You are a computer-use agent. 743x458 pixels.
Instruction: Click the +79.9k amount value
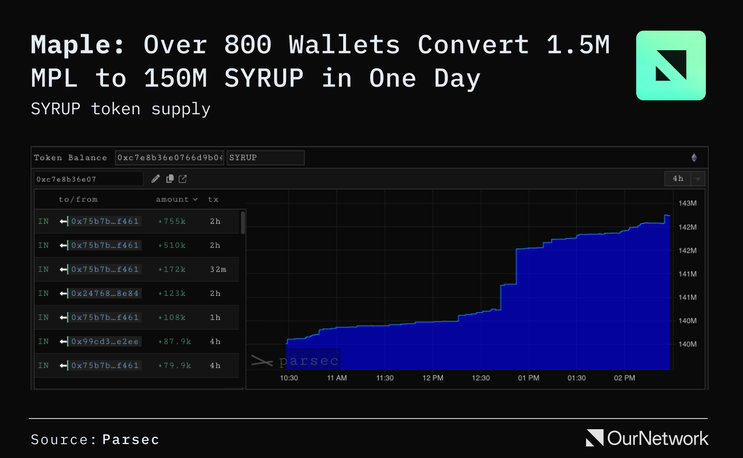tap(175, 366)
